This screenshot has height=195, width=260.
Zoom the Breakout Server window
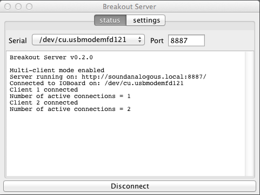point(29,6)
